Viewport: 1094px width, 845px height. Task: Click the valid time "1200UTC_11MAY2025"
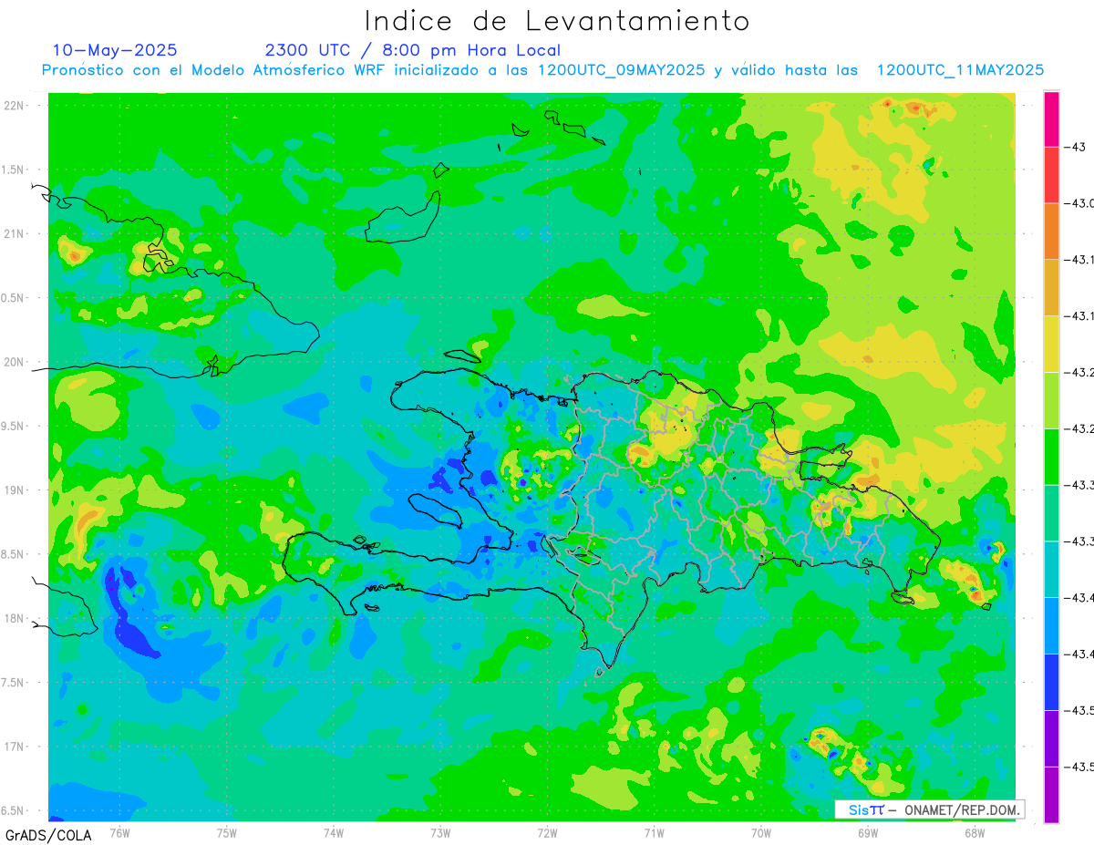pos(960,70)
